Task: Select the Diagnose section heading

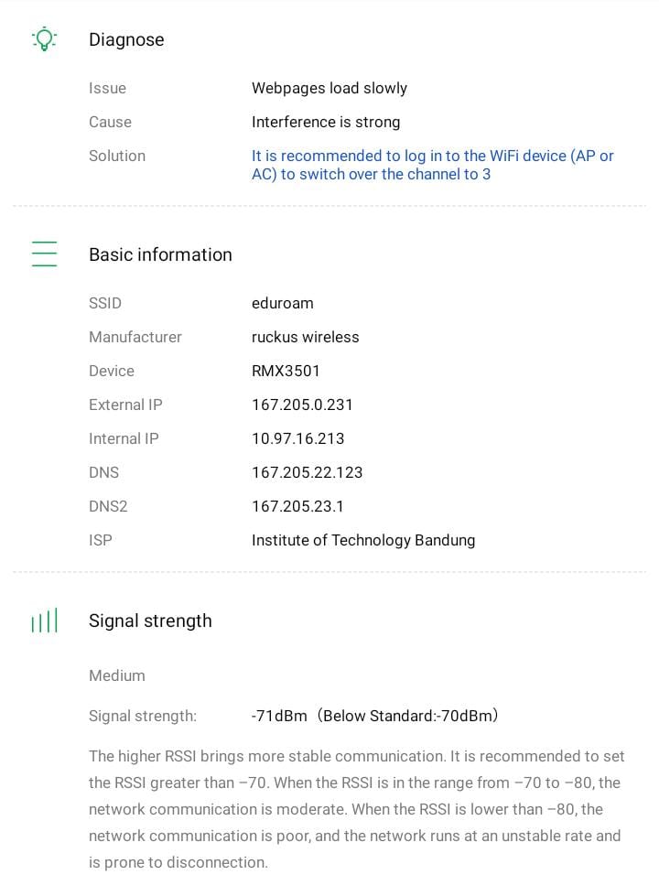Action: click(126, 39)
